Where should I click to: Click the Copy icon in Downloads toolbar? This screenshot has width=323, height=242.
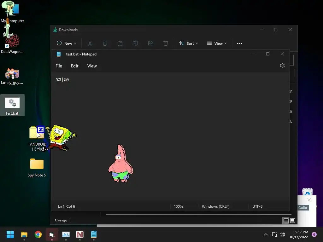[105, 43]
